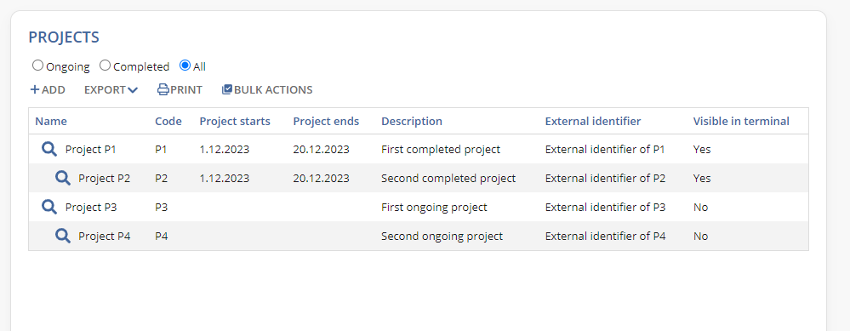Sort by External identifier column header
The width and height of the screenshot is (850, 331).
[592, 122]
